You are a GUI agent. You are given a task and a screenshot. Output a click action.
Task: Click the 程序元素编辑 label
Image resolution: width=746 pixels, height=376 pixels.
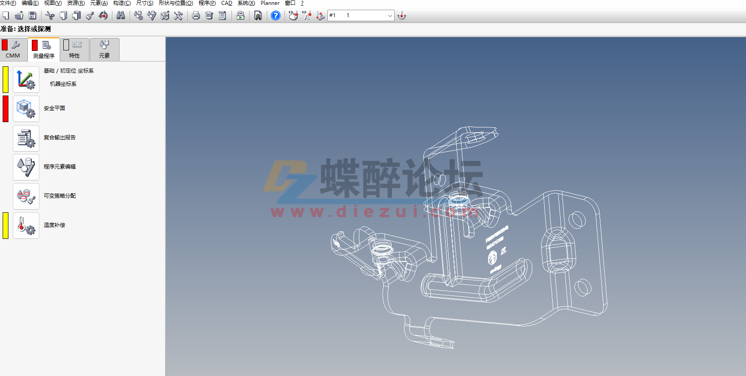coord(60,167)
